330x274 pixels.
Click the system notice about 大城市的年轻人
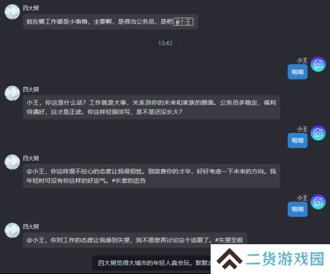pos(152,263)
